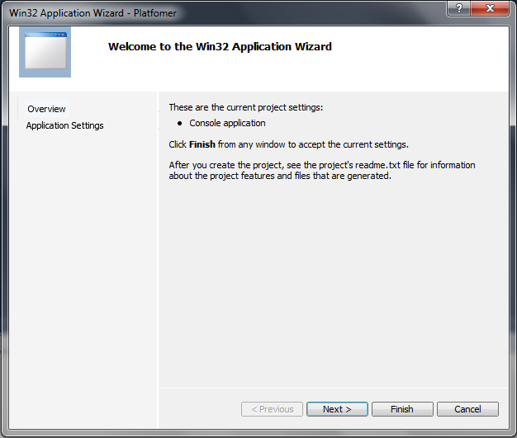This screenshot has width=517, height=438.
Task: Click the paragraph mentioning readme.txt file
Action: coord(321,171)
